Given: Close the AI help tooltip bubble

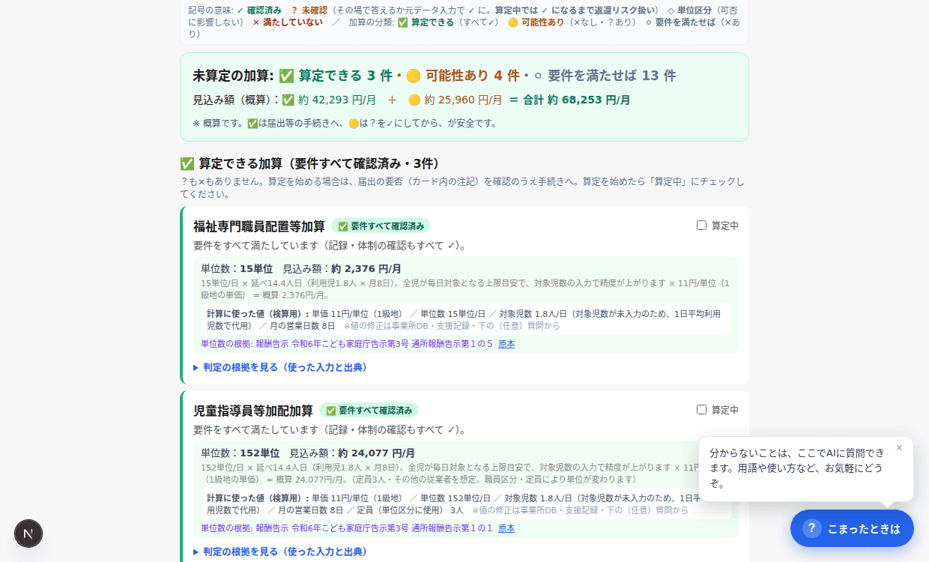Looking at the screenshot, I should pyautogui.click(x=899, y=448).
